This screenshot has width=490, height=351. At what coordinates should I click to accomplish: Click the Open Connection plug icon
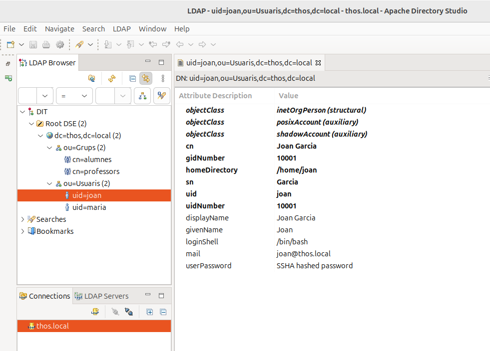[x=115, y=312]
